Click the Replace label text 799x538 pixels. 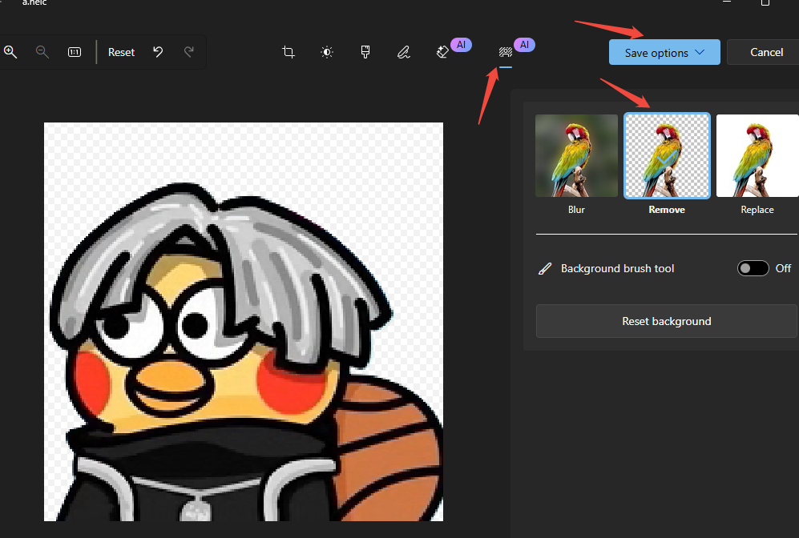(x=757, y=210)
